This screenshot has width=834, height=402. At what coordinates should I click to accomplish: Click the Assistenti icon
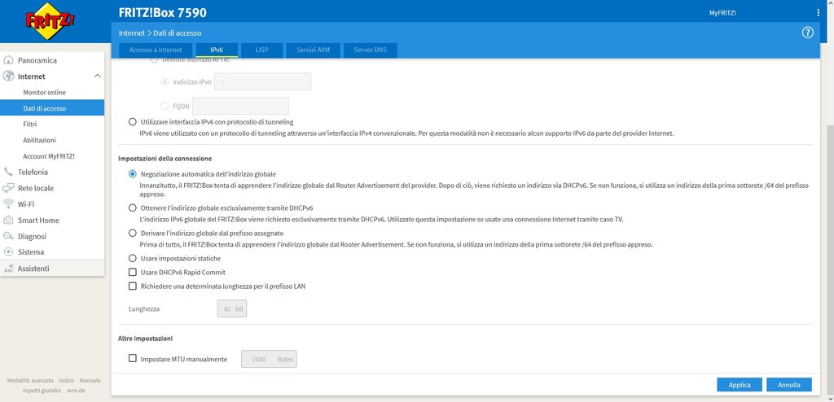[x=8, y=269]
